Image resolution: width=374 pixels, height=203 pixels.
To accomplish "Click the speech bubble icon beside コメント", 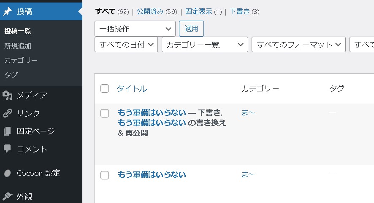I will coord(8,149).
